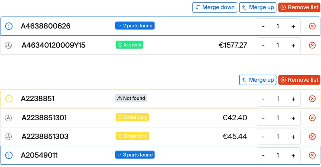This screenshot has height=167, width=321.
Task: Click Merge down on the first list
Action: point(214,7)
